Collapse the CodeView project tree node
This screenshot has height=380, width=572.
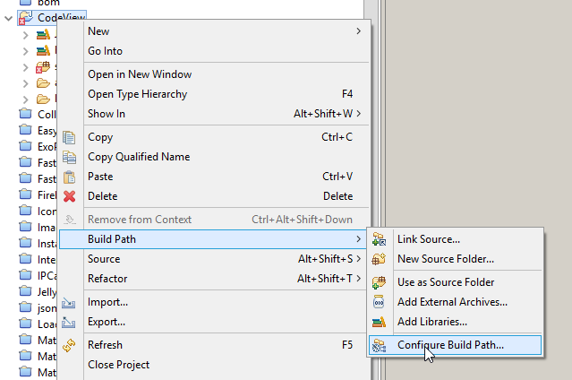(x=8, y=17)
